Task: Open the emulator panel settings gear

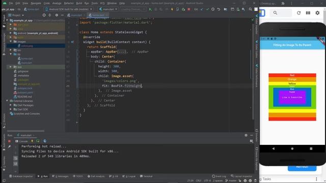Action: [x=317, y=13]
